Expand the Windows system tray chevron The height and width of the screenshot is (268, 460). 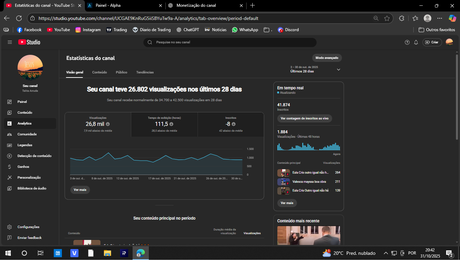tap(386, 253)
